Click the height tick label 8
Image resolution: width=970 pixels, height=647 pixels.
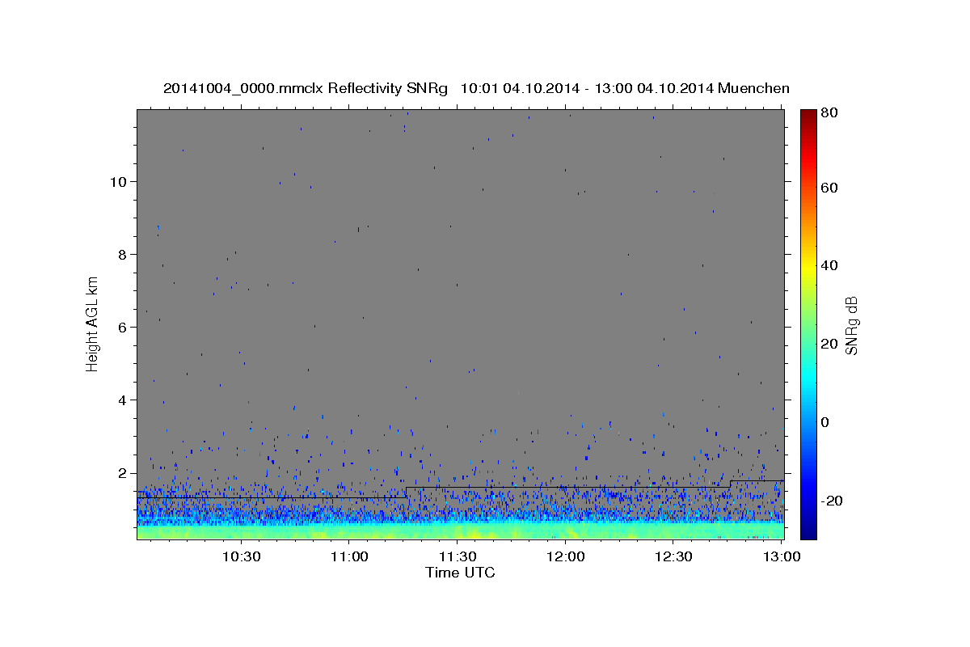coord(120,254)
